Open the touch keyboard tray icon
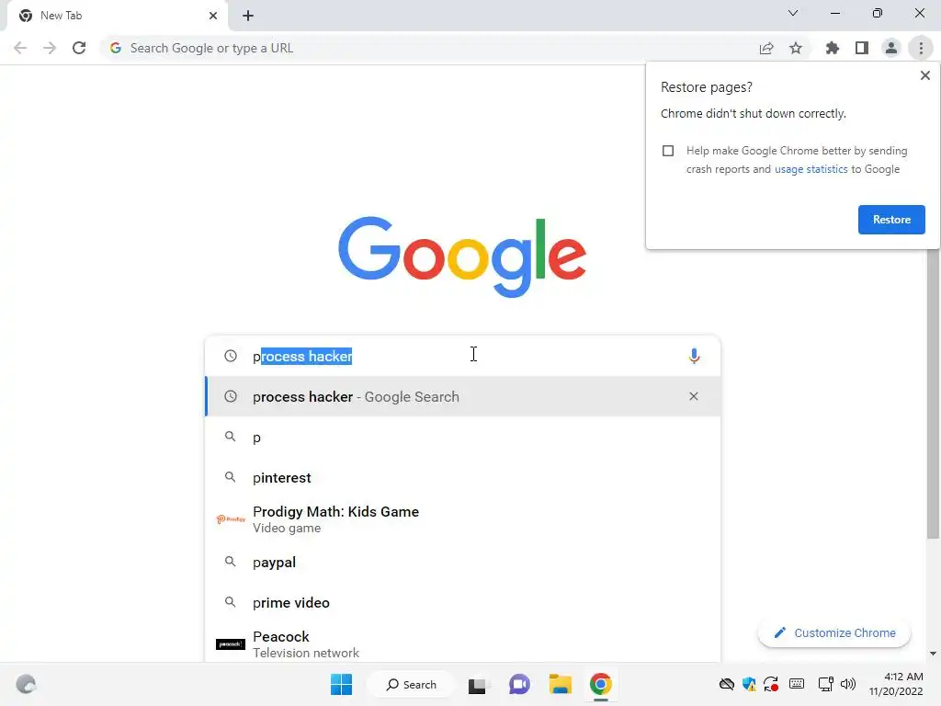941x706 pixels. (x=797, y=684)
